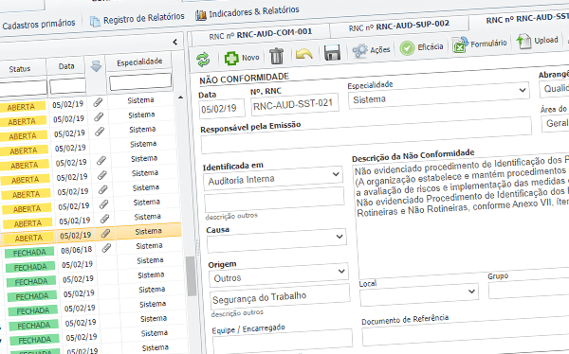Switch to RNC-AUD-COM-001 tab

260,34
